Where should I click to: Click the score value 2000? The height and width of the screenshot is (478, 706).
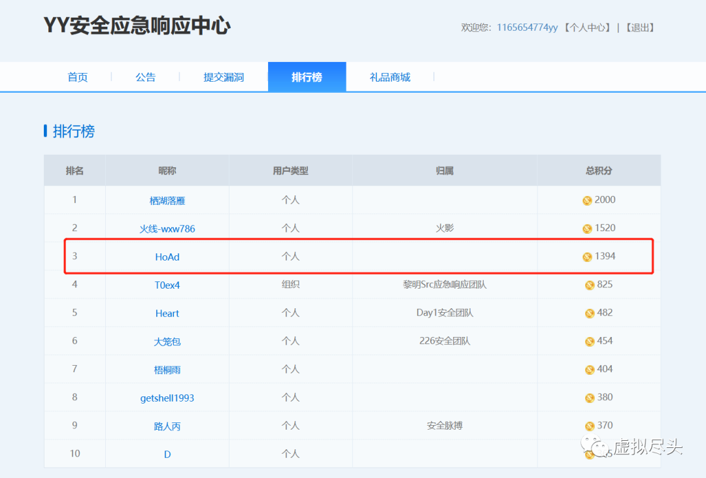pyautogui.click(x=605, y=200)
